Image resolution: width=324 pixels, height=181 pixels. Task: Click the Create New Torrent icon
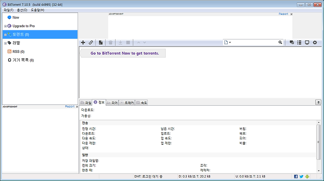click(x=101, y=43)
